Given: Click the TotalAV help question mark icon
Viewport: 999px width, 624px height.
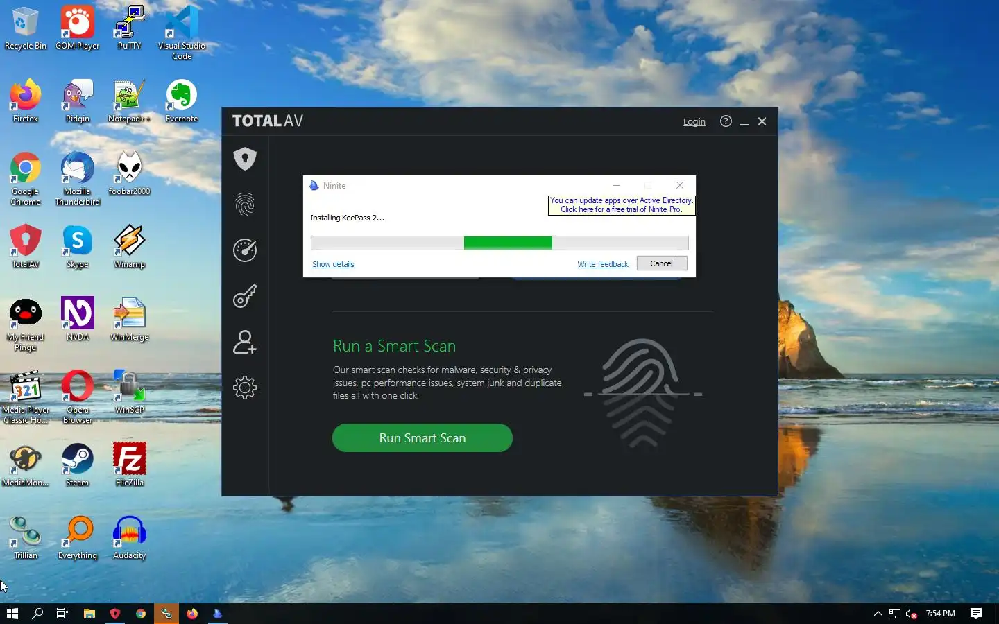Looking at the screenshot, I should pyautogui.click(x=726, y=121).
